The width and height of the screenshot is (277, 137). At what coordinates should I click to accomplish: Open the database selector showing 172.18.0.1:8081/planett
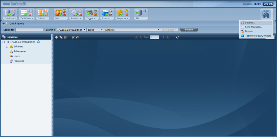(71, 30)
